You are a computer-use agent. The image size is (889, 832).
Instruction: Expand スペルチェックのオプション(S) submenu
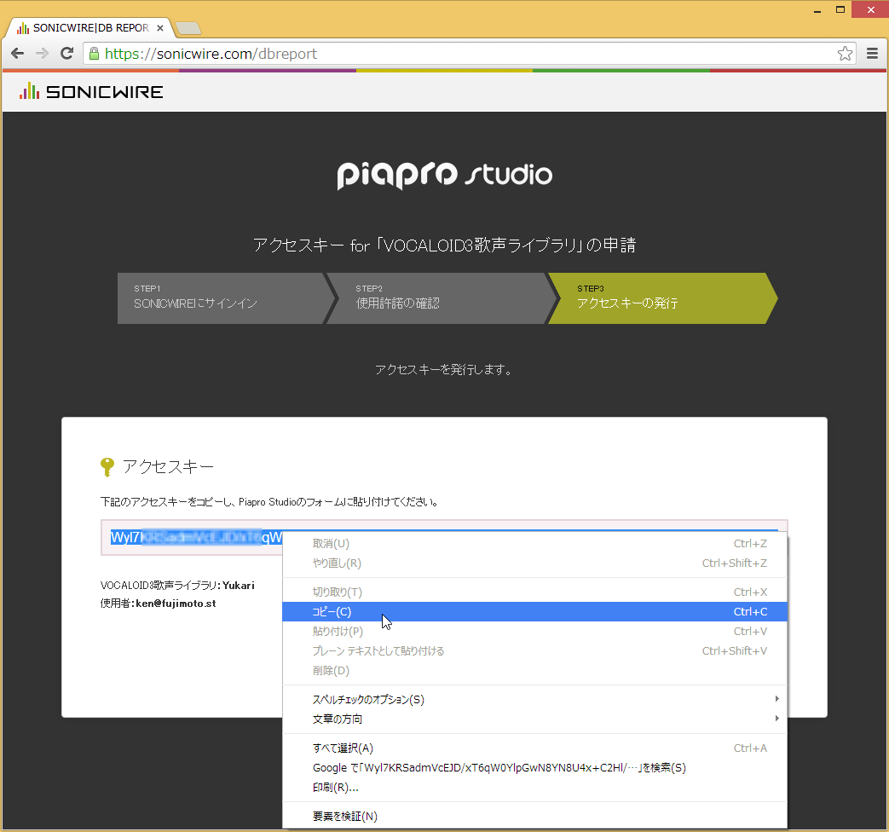tap(534, 699)
